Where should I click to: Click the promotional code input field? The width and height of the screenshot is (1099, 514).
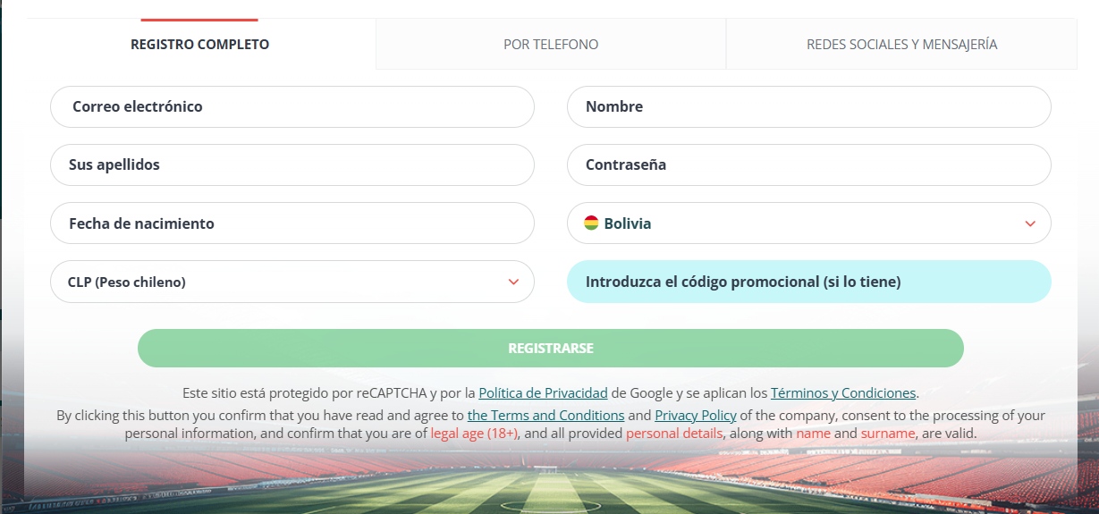[x=808, y=282]
